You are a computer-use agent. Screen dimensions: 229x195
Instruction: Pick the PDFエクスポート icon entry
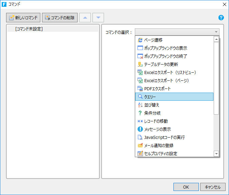pyautogui.click(x=140, y=89)
